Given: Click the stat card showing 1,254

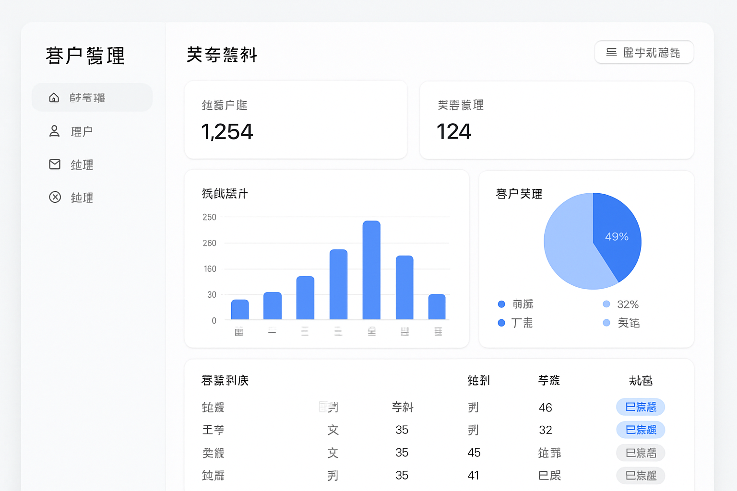Looking at the screenshot, I should (296, 119).
